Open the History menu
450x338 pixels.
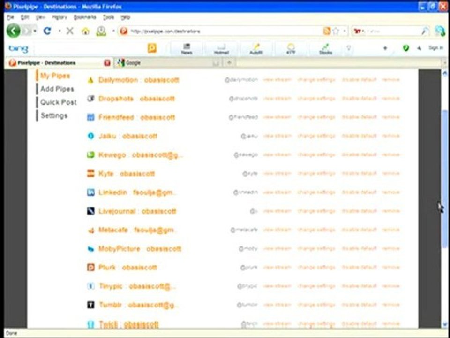(x=60, y=17)
